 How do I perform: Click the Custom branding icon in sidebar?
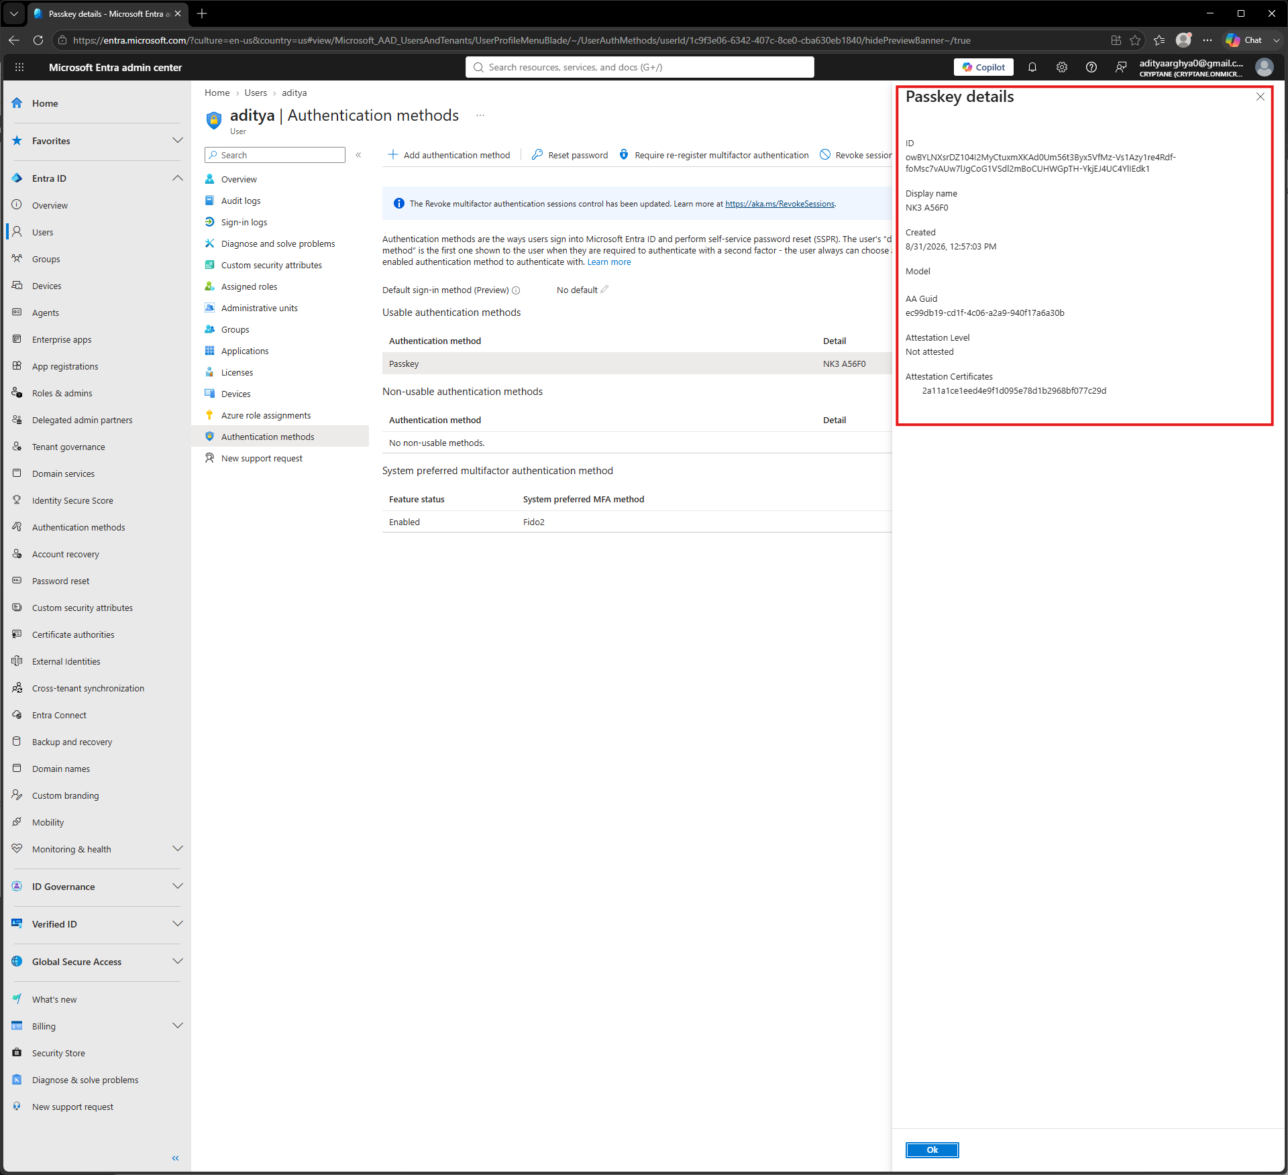(17, 795)
